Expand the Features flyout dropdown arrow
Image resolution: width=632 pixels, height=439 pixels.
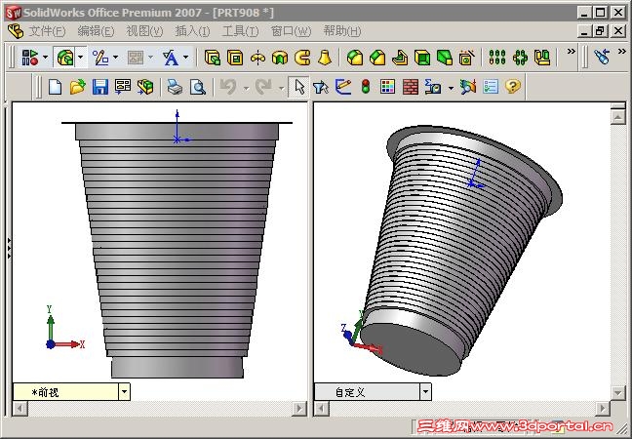[x=81, y=58]
